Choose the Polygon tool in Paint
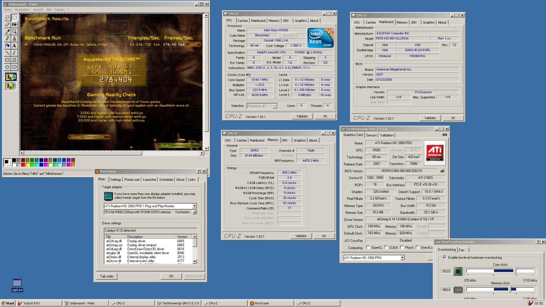 click(14, 60)
